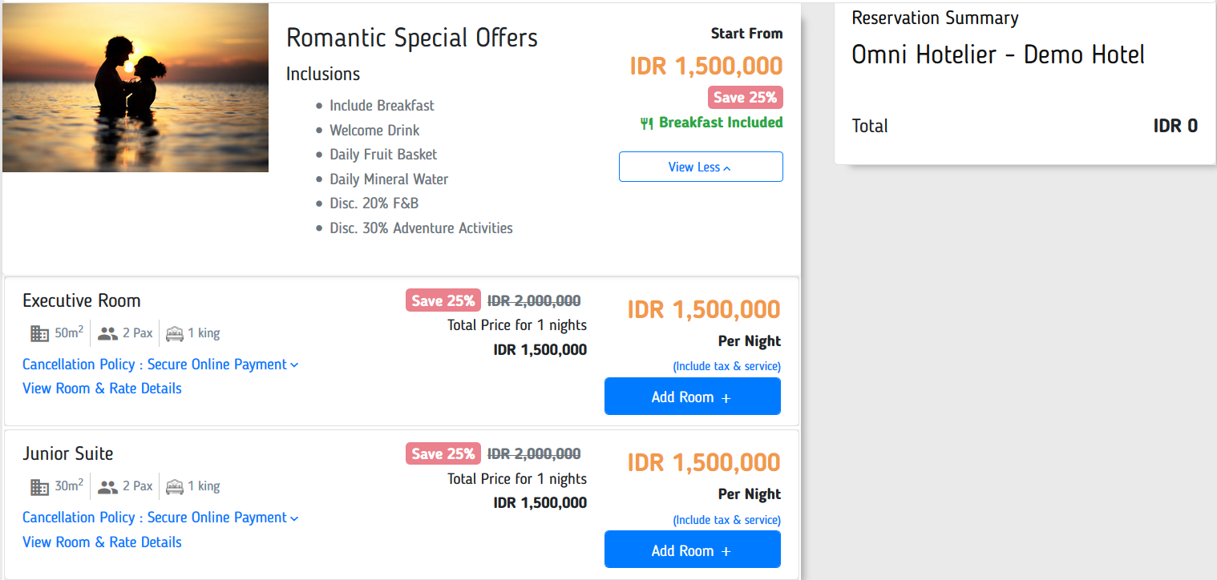Open Junior Suite View Room & Rate Details

[x=102, y=542]
